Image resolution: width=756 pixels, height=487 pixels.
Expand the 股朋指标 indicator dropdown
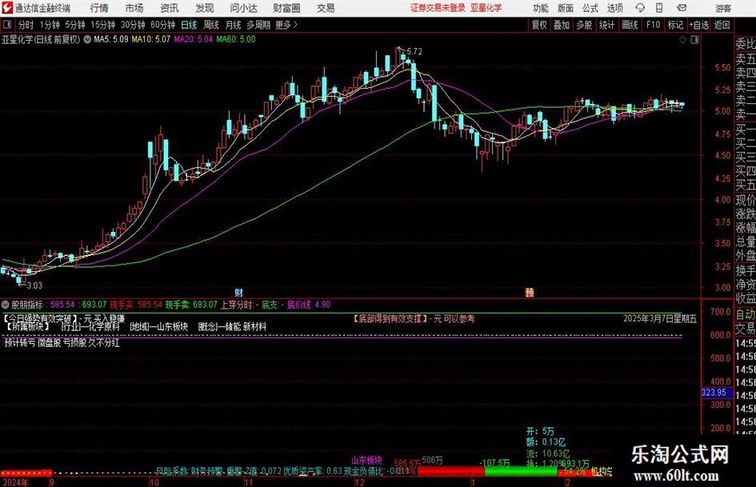click(x=6, y=305)
